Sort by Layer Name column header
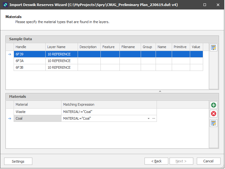 click(61, 47)
